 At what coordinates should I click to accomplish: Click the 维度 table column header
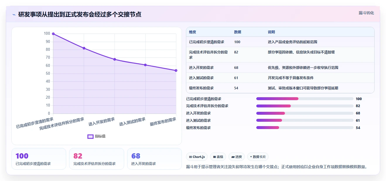[192, 32]
